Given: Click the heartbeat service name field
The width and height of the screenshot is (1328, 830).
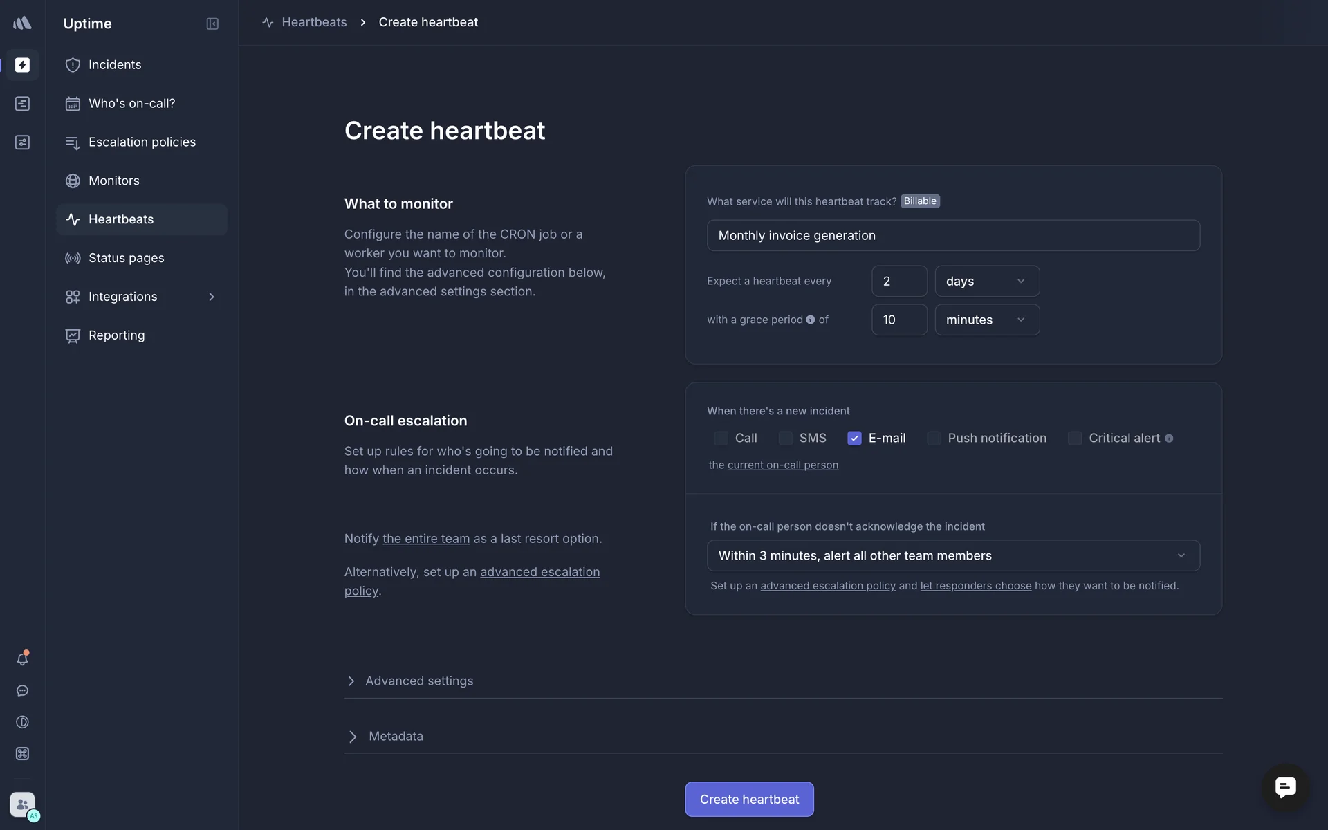Looking at the screenshot, I should point(952,236).
